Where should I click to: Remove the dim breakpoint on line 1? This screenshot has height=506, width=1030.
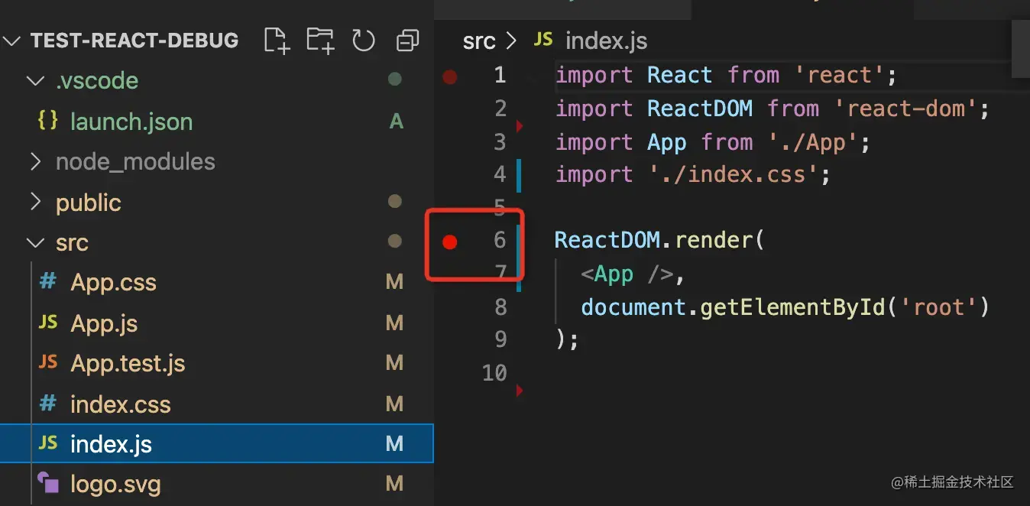450,76
